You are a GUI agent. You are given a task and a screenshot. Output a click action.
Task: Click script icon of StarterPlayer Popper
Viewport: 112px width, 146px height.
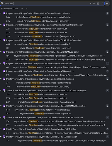[x=4, y=90]
